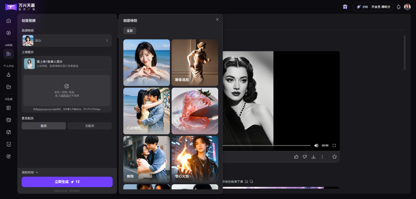Mute the video using the speaker icon
Image resolution: width=416 pixels, height=199 pixels.
coord(316,146)
